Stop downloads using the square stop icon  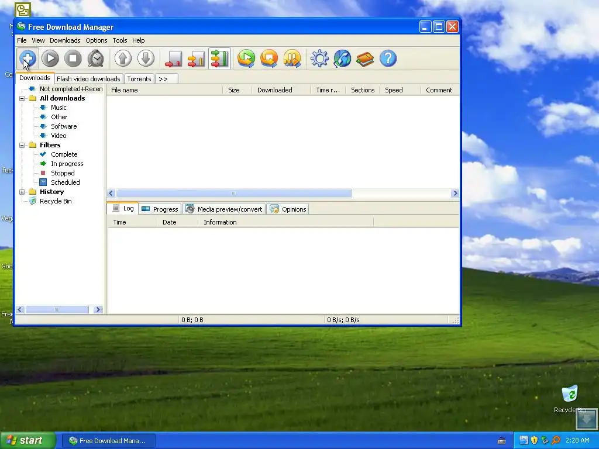pos(73,58)
